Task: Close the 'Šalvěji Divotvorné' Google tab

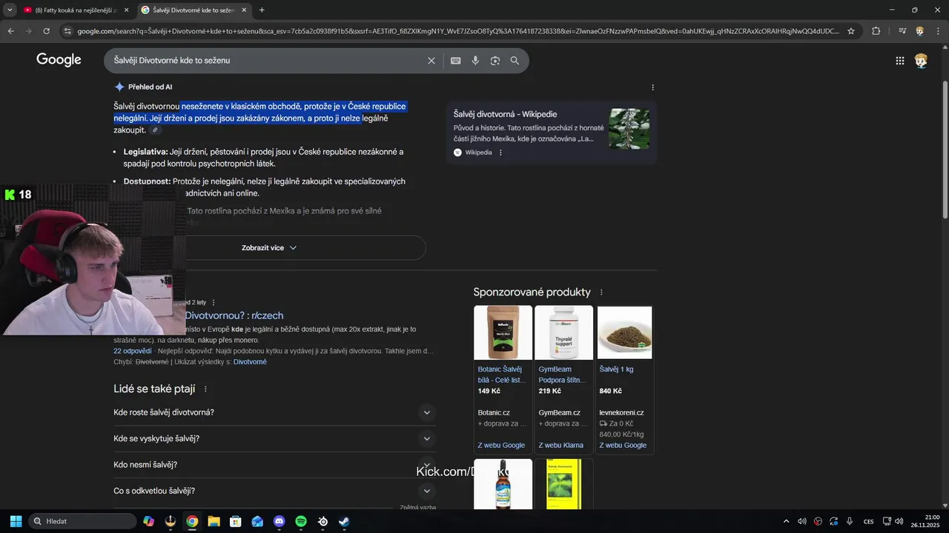Action: [244, 10]
